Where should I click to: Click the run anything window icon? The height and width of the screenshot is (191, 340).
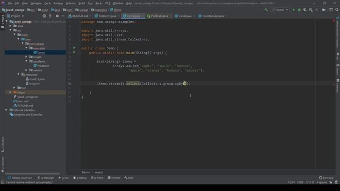(331, 10)
